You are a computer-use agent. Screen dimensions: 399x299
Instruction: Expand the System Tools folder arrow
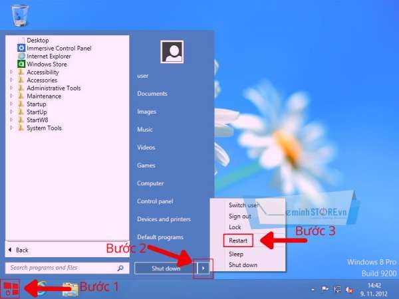point(11,128)
